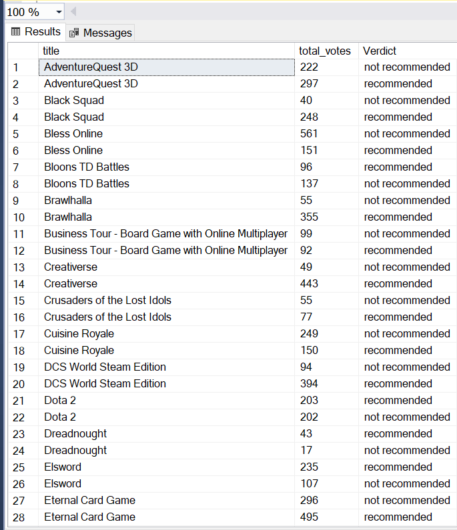
Task: Select the total_votes column header
Action: pos(326,51)
